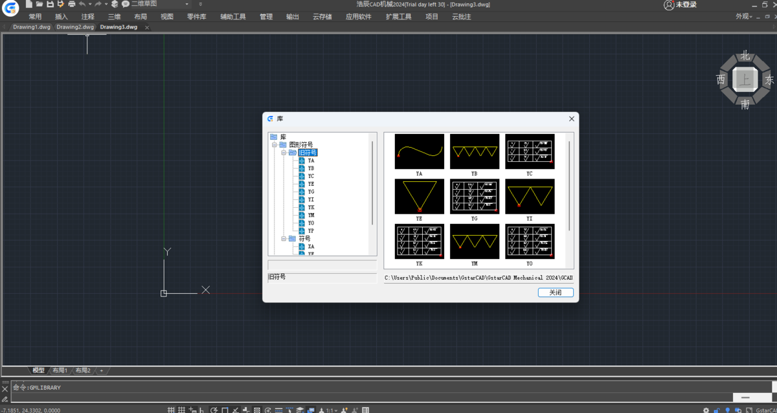Select the YA item in library tree
777x413 pixels.
point(306,161)
